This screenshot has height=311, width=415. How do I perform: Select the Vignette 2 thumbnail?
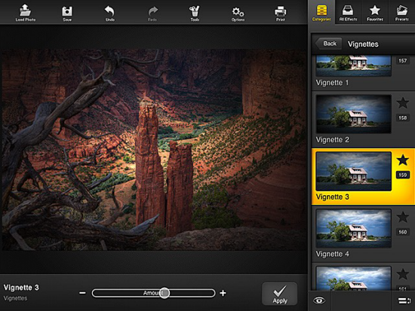[353, 114]
